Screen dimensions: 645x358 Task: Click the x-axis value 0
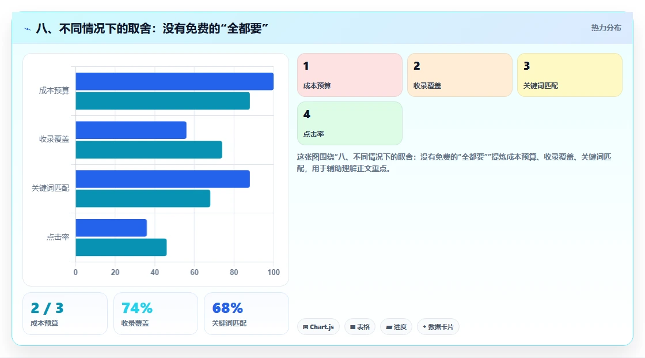pos(75,272)
